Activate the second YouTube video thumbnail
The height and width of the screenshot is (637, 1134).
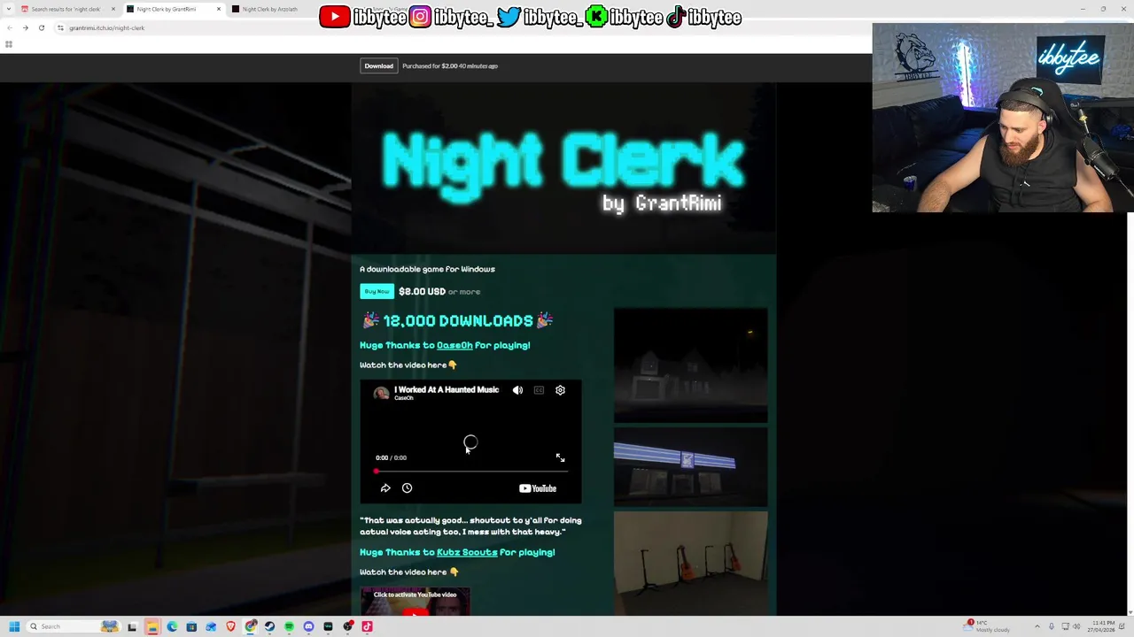click(x=415, y=602)
